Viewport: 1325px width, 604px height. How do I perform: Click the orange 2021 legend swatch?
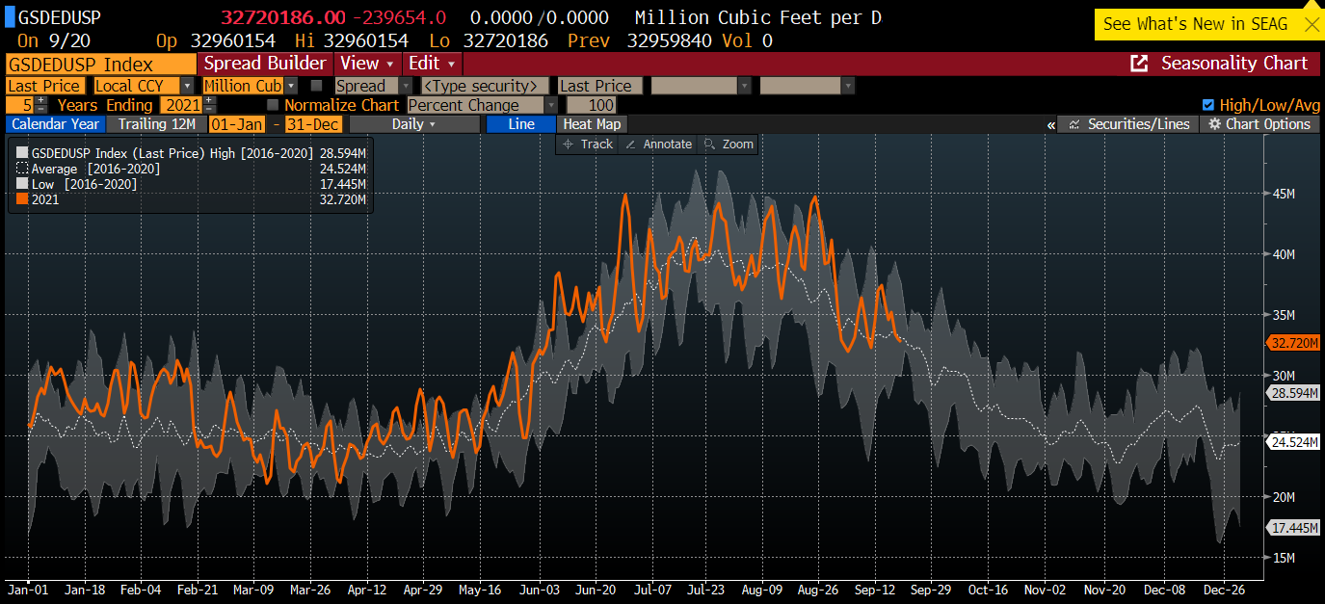click(x=22, y=199)
